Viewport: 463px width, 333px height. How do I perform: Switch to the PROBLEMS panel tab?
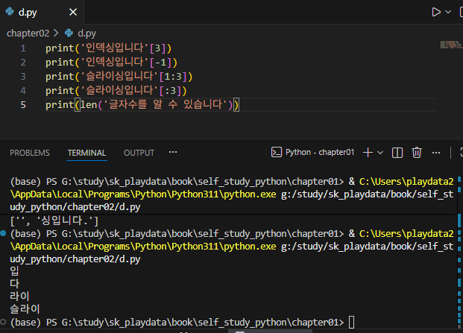[x=30, y=153]
